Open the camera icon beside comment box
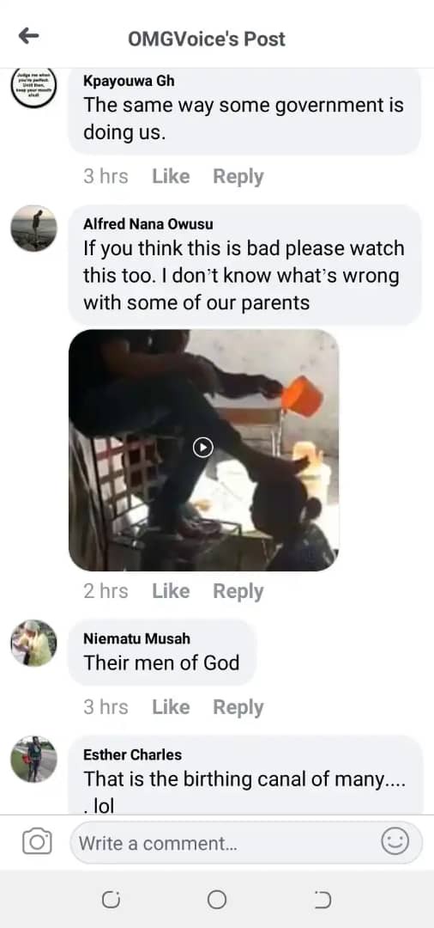434x928 pixels. 37,841
